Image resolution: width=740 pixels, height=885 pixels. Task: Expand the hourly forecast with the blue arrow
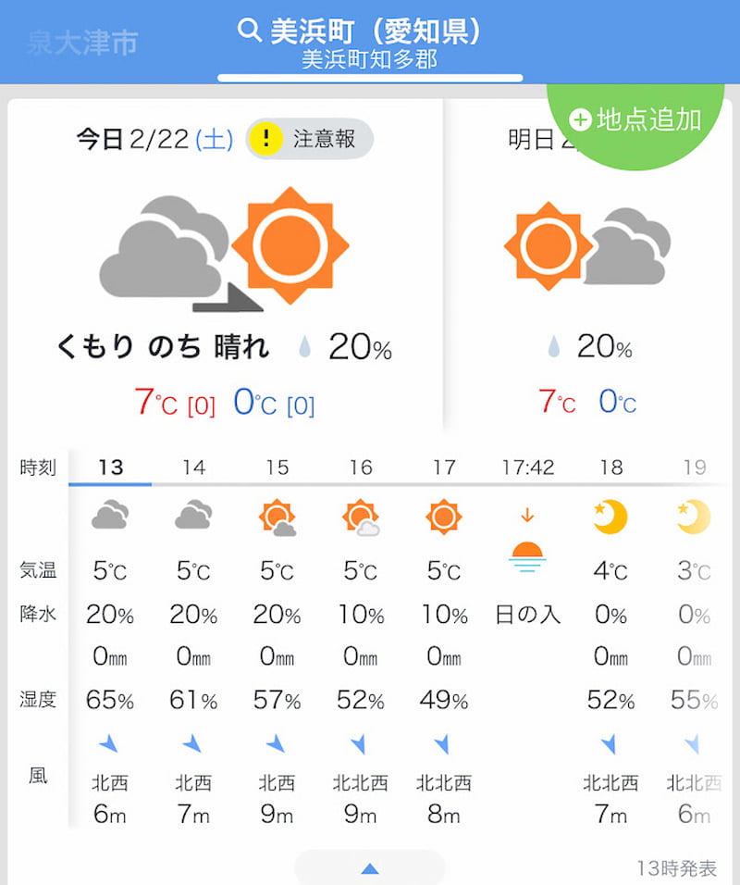coord(369,868)
